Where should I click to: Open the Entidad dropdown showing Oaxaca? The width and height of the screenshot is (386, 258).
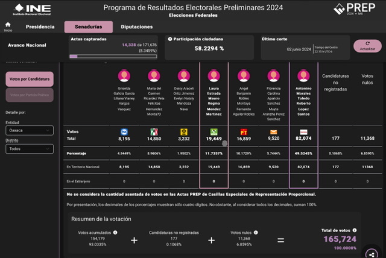click(x=30, y=131)
